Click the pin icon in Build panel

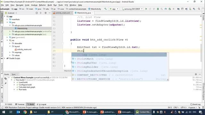point(5,83)
